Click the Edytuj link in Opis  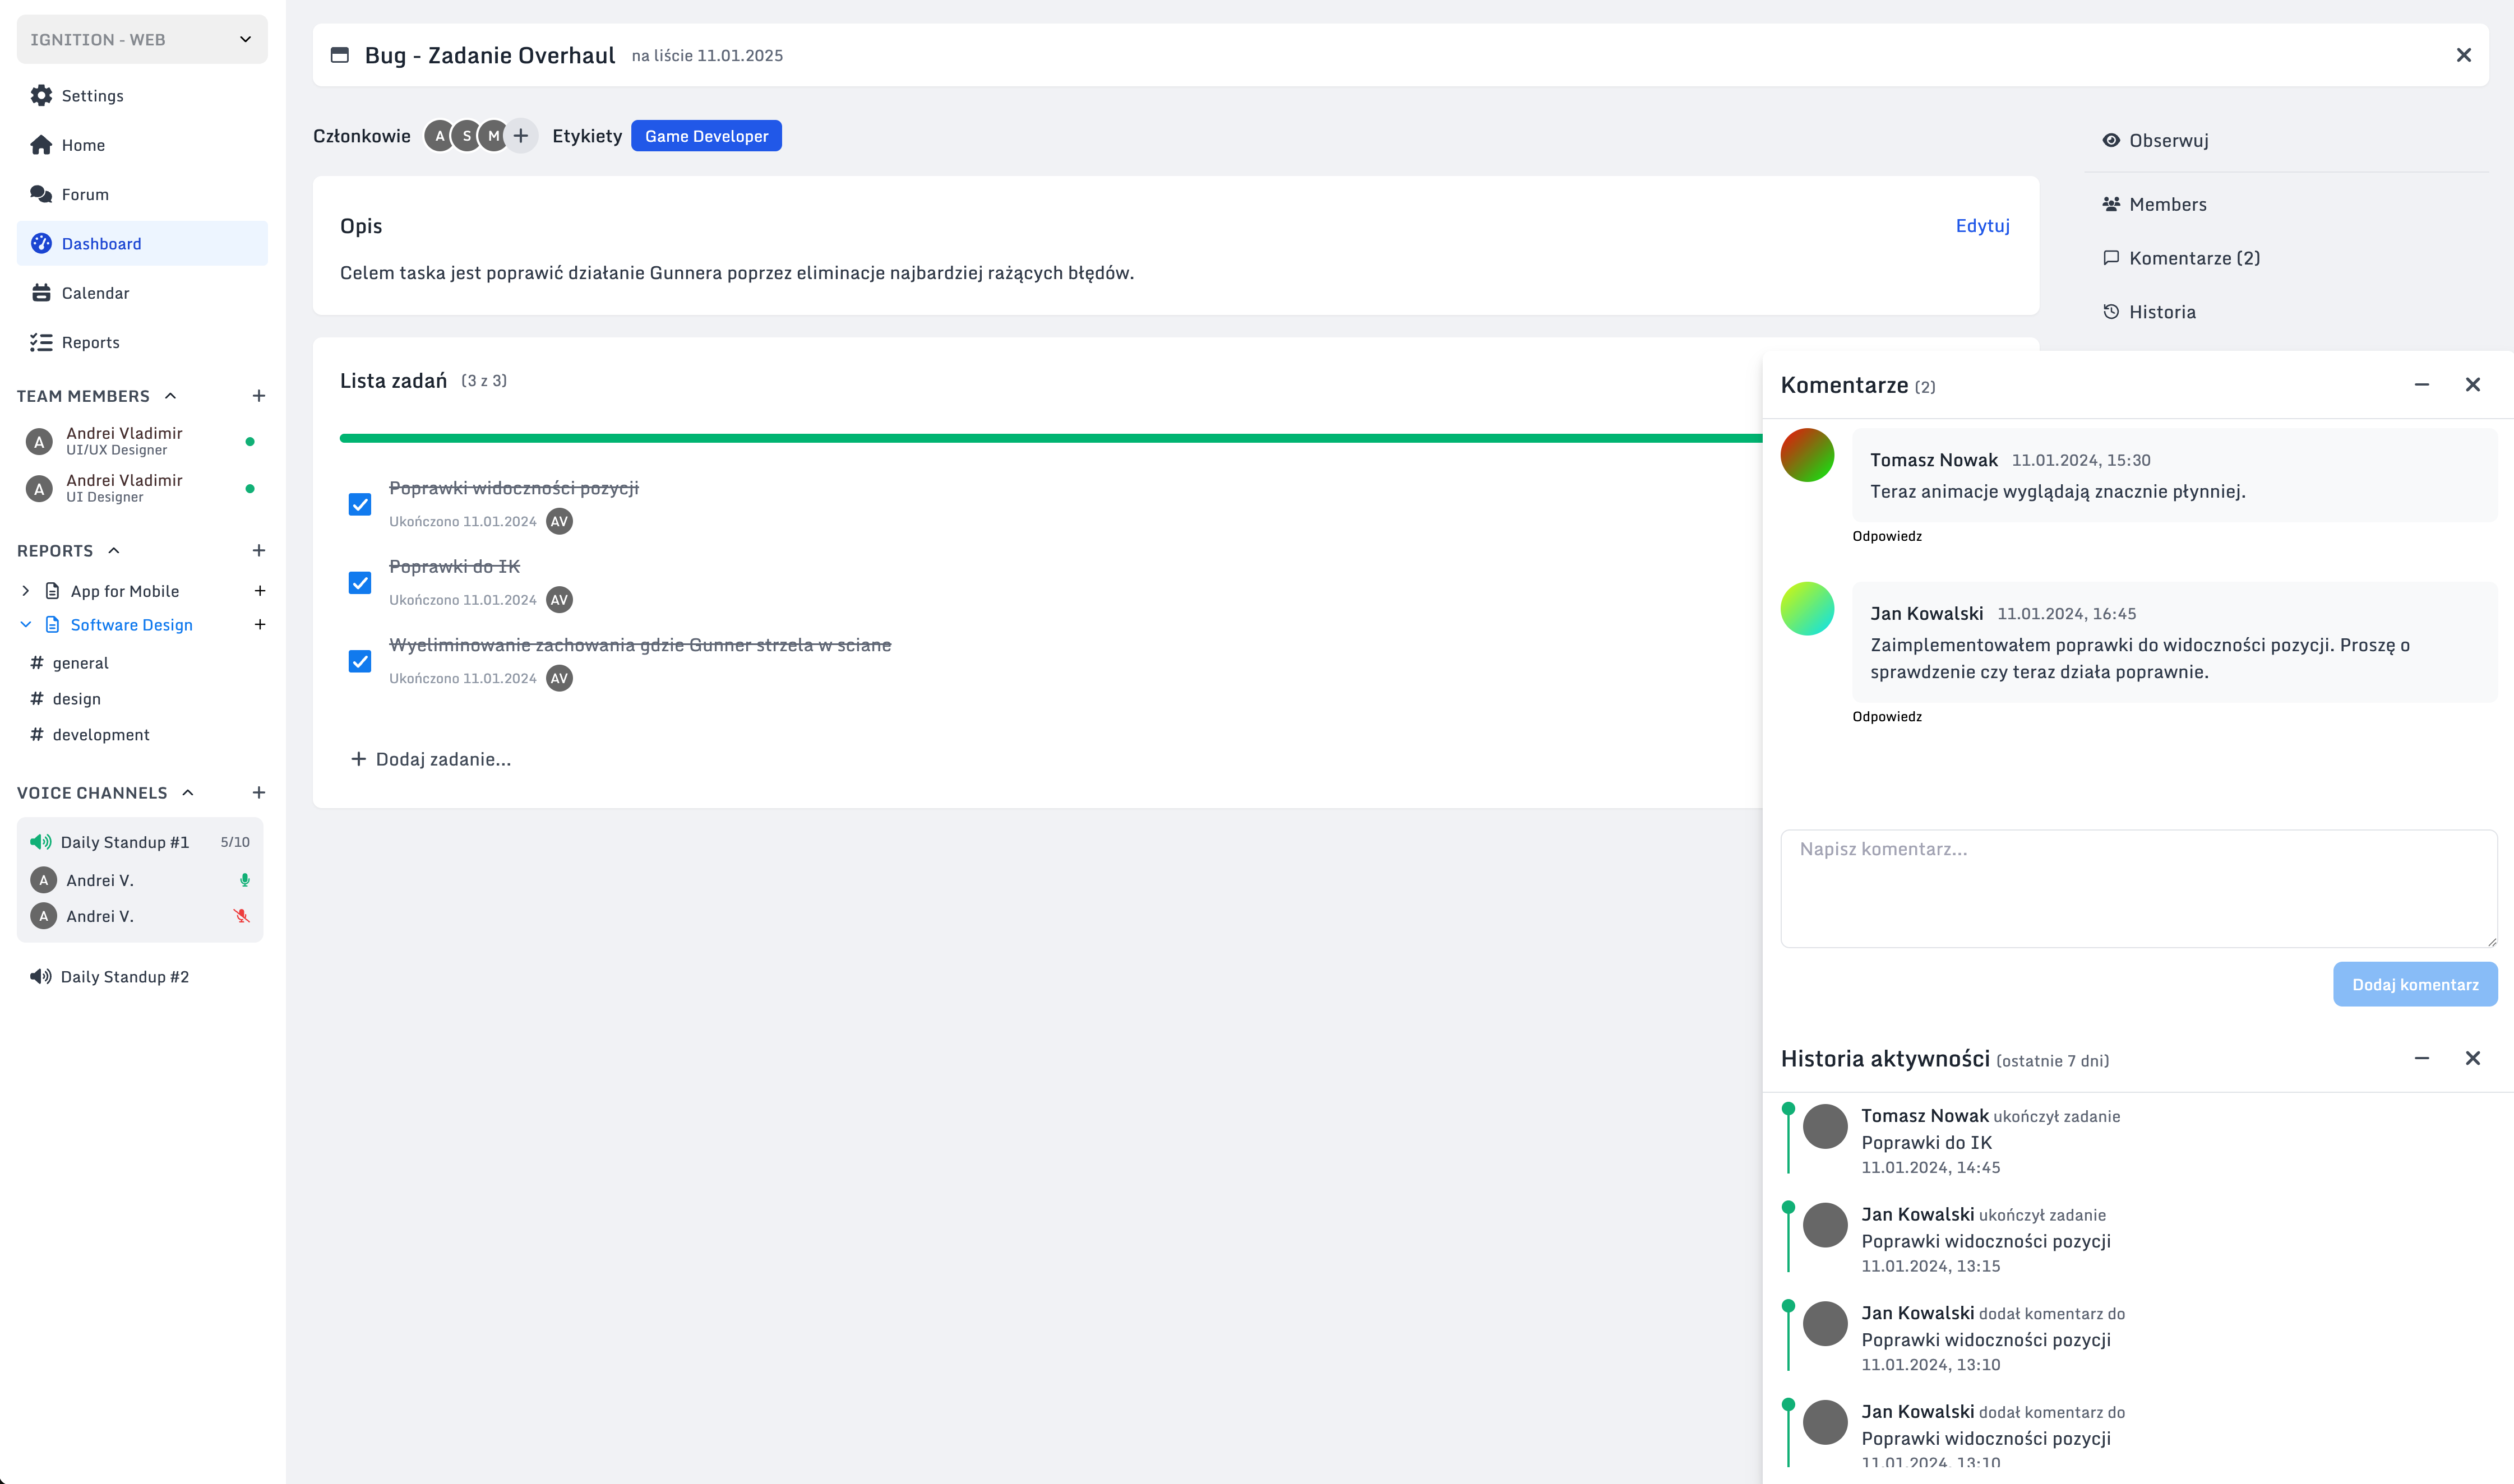click(1982, 226)
